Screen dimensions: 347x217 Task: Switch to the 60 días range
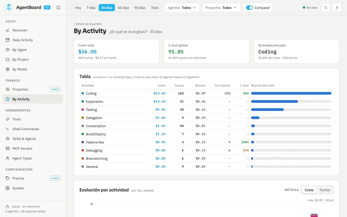pyautogui.click(x=123, y=8)
